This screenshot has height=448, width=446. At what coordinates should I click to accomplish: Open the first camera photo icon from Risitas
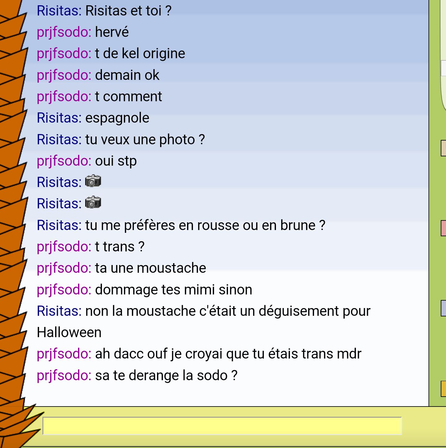[x=93, y=181]
